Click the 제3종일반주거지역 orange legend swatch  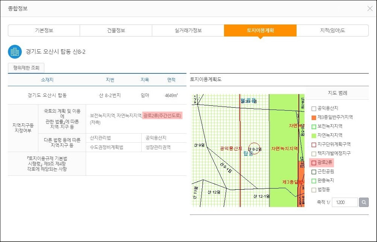tap(314, 117)
